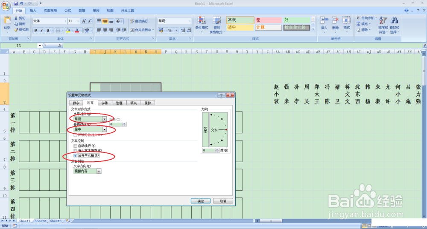427x229 pixels.
Task: Click the Delete (删除) cells icon
Action: (x=335, y=20)
